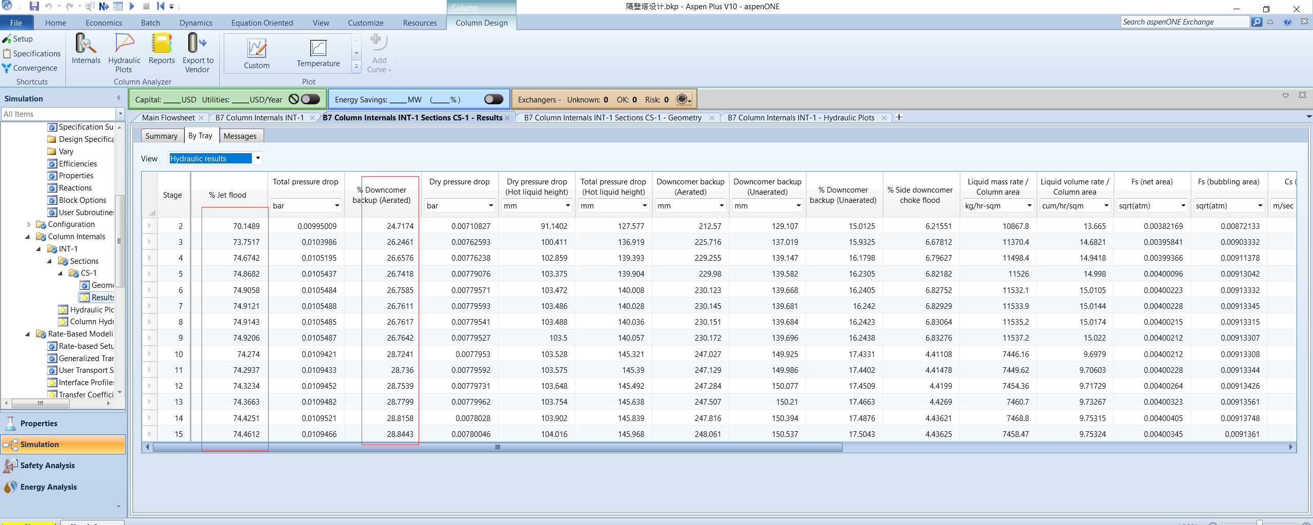This screenshot has width=1313, height=525.
Task: Switch to the Home ribbon tab
Action: click(x=55, y=23)
